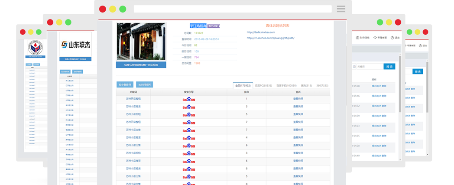Click the 退出 power icon beside 财务信息

392,38
